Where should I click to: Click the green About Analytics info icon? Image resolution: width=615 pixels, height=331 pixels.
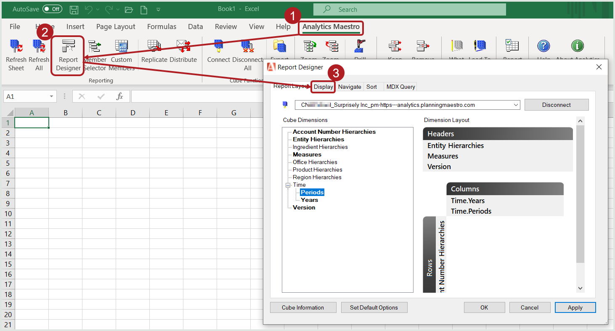[x=577, y=46]
